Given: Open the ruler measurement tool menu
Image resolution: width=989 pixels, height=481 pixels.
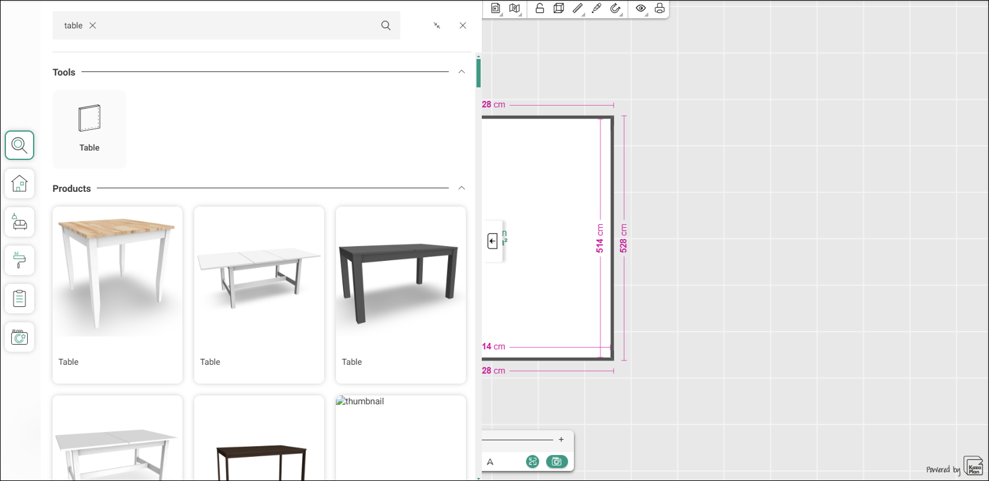Looking at the screenshot, I should click(x=578, y=8).
